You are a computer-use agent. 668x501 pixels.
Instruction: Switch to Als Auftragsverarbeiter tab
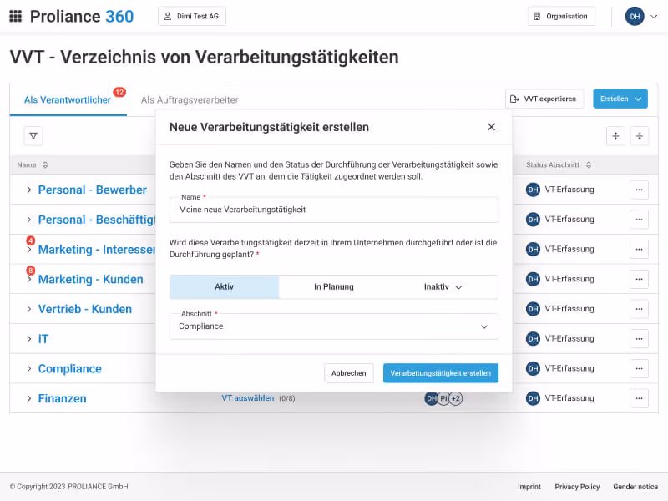pyautogui.click(x=190, y=99)
